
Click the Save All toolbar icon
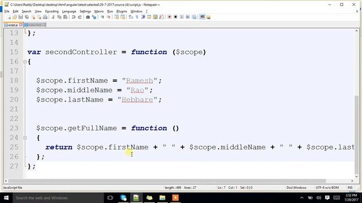click(27, 17)
